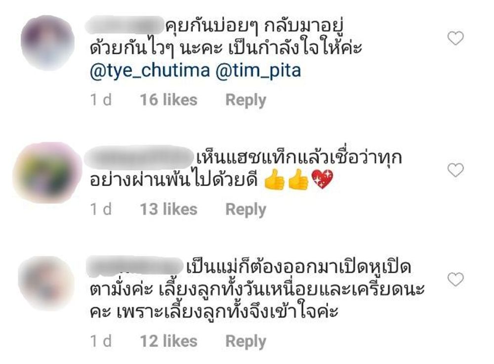Screen dimensions: 494x364
Task: View the 12 likes list
Action: (168, 341)
